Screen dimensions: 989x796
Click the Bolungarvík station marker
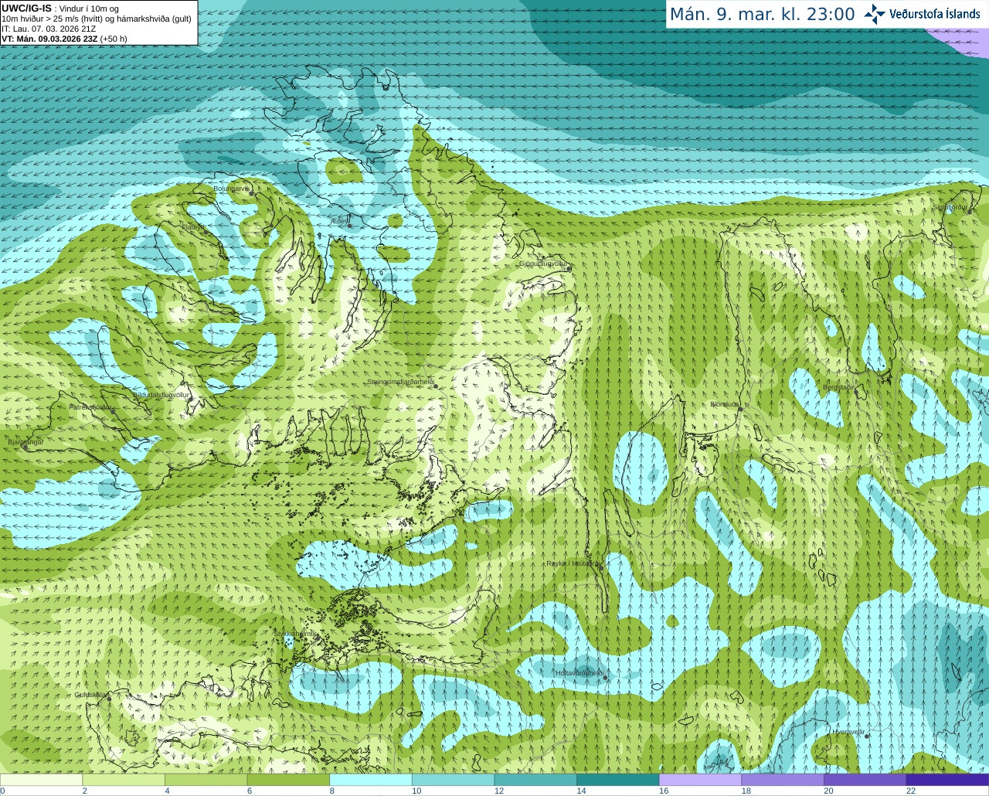[x=251, y=192]
